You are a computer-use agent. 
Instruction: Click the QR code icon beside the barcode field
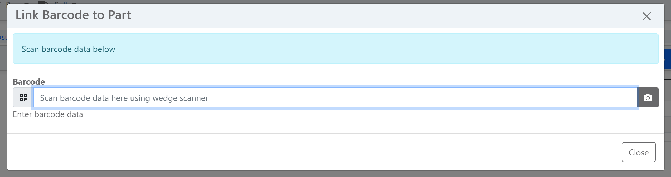[x=23, y=98]
